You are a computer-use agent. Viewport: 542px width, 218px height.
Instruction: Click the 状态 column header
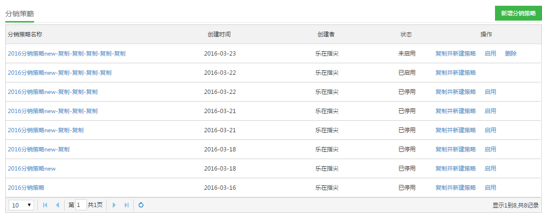point(406,34)
